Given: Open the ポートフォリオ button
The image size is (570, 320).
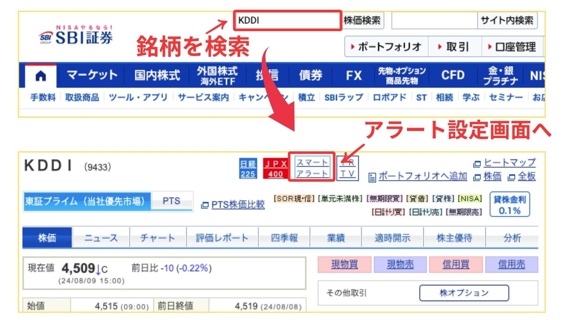Looking at the screenshot, I should tap(386, 47).
